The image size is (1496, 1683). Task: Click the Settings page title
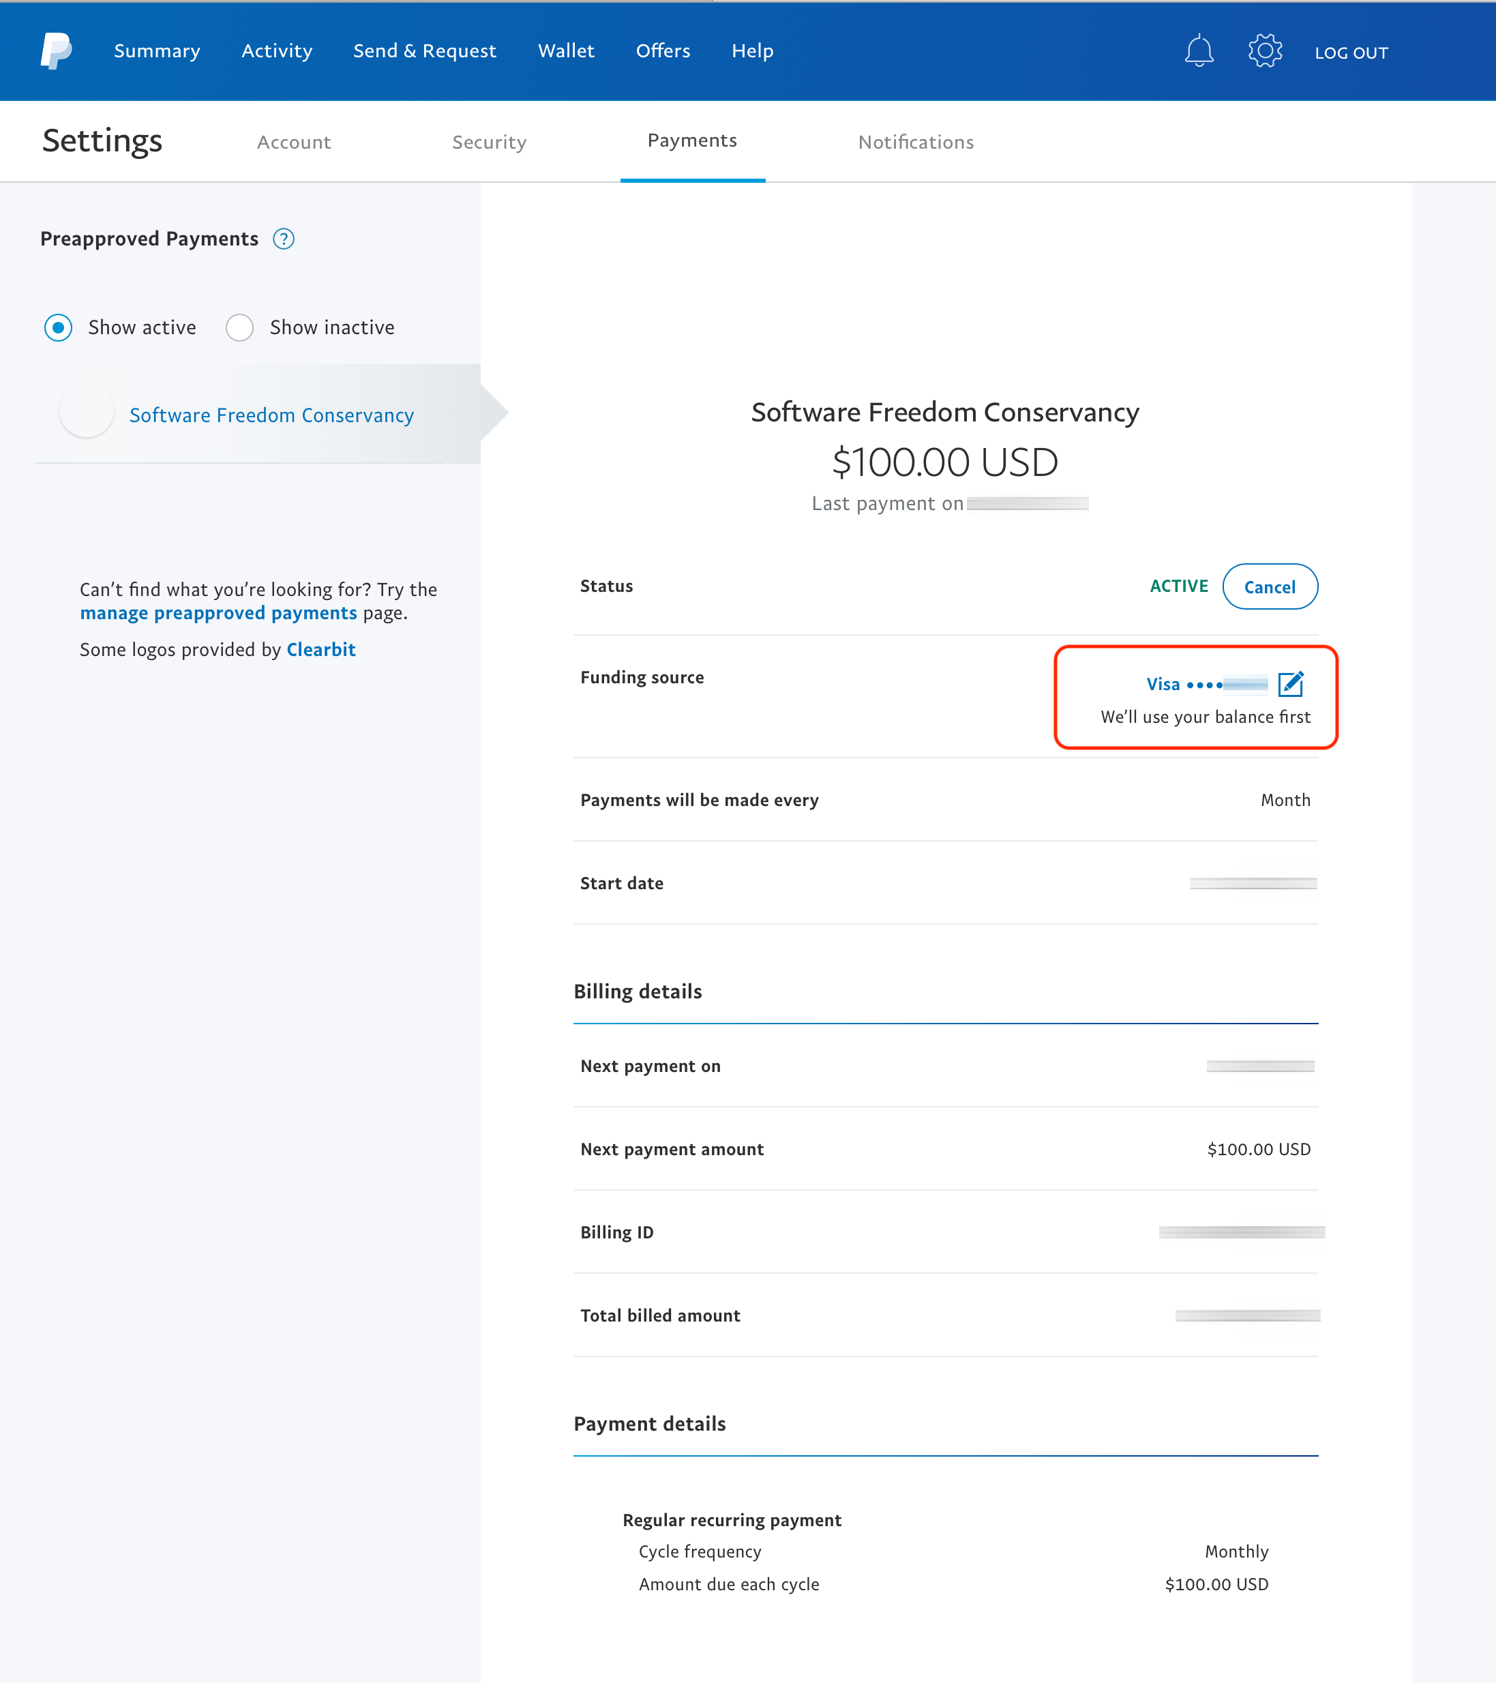(102, 140)
